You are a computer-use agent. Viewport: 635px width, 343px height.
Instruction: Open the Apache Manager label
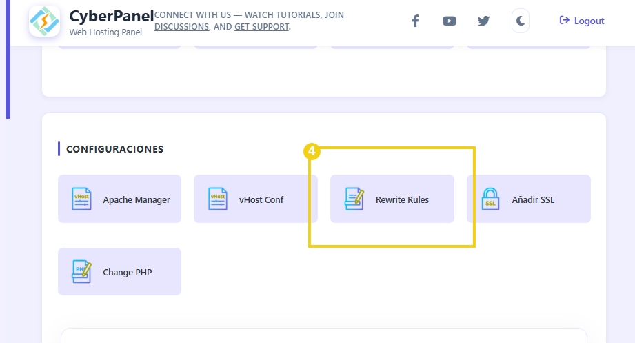[137, 199]
